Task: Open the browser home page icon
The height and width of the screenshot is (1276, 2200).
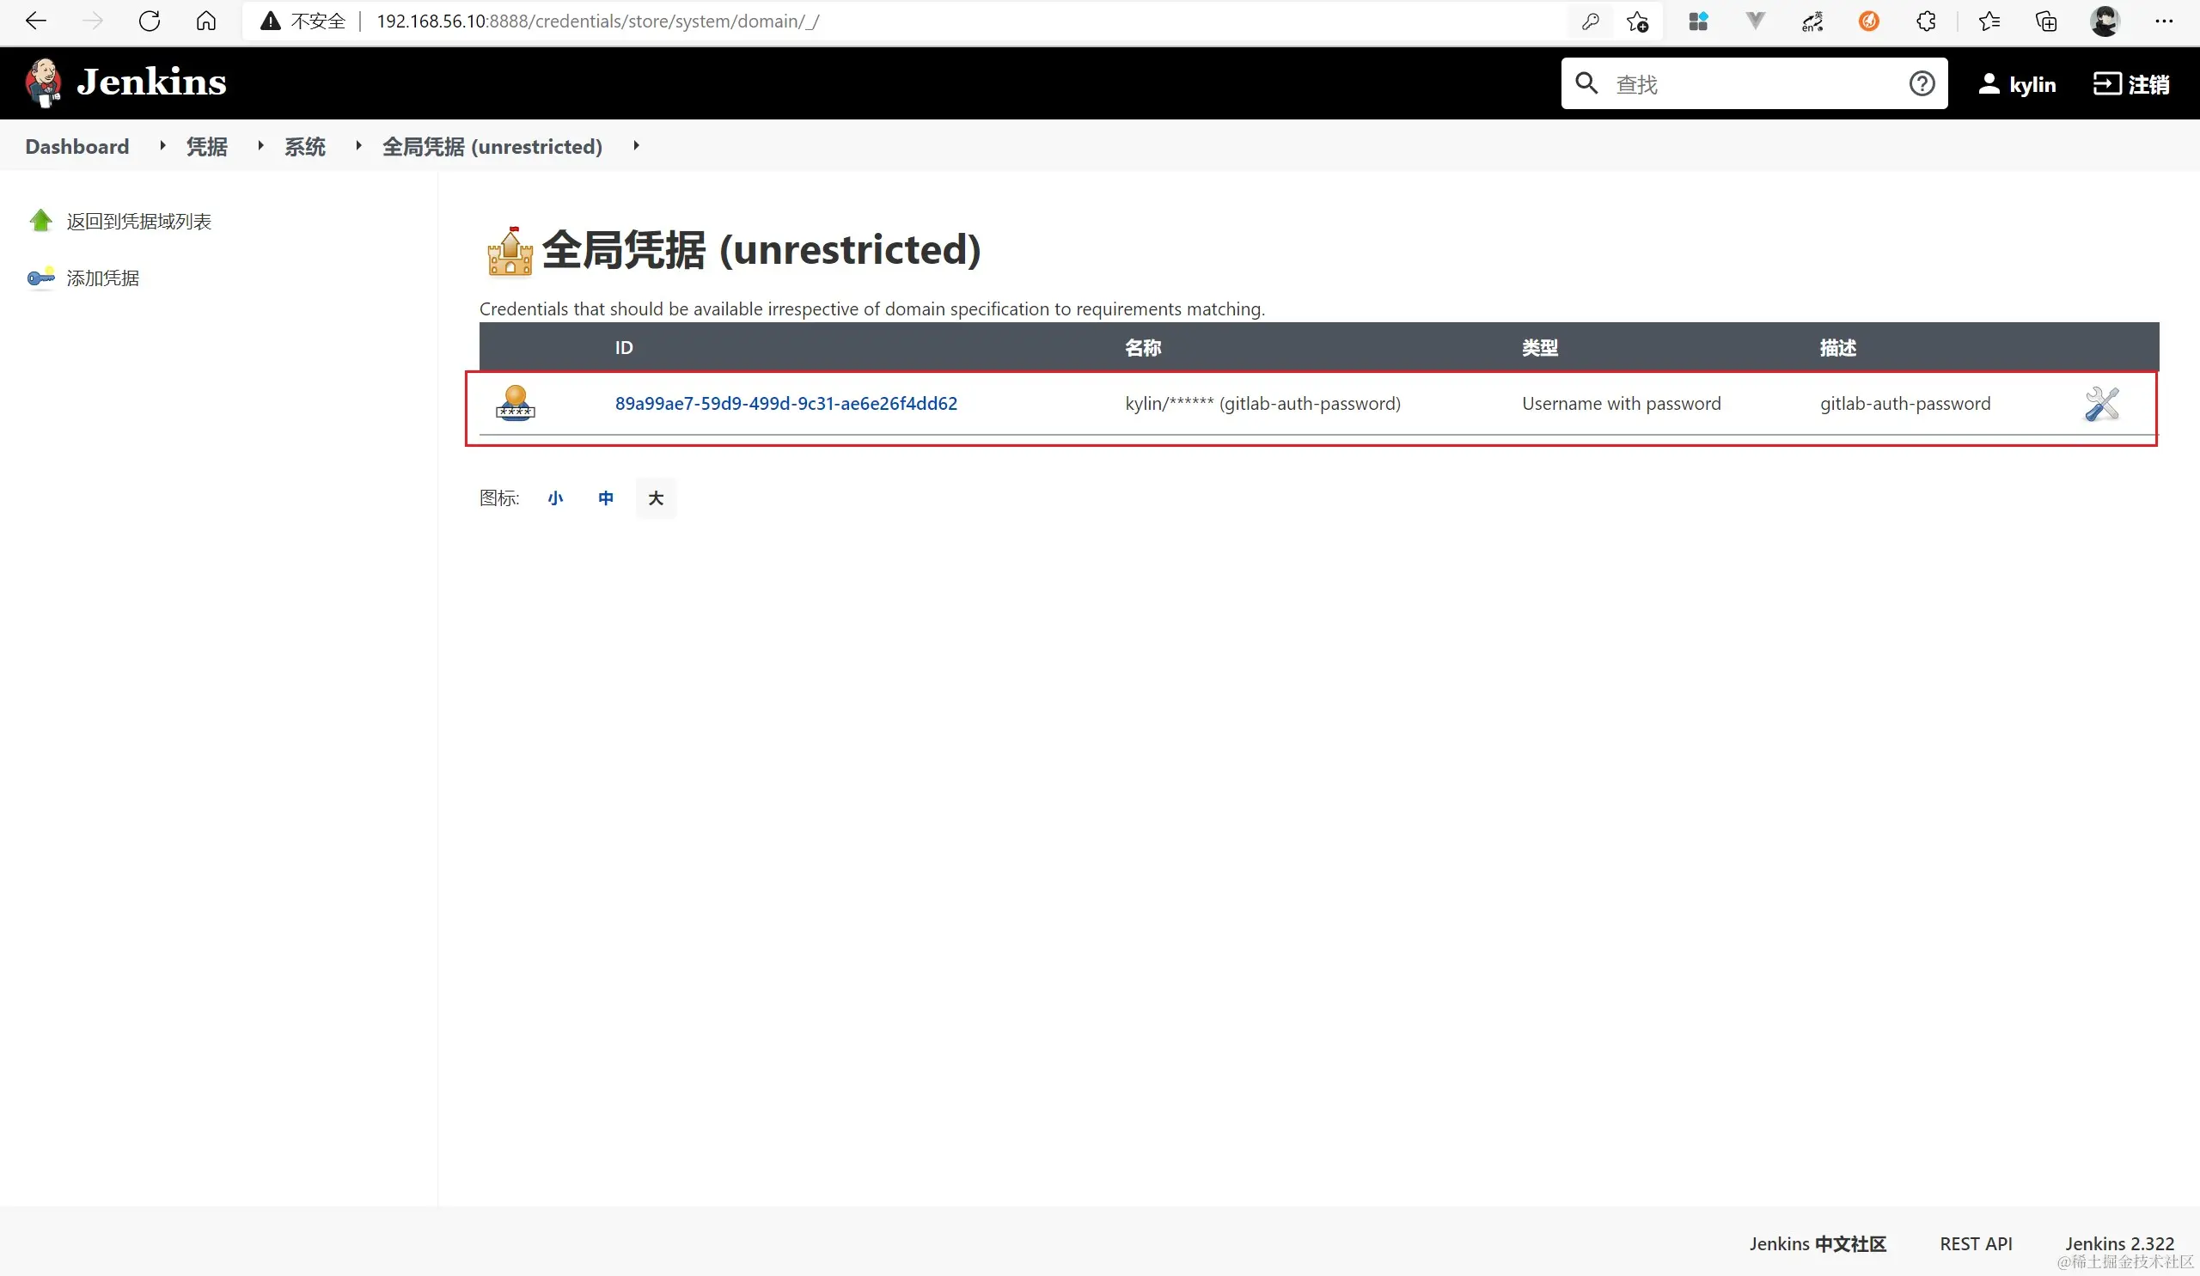Action: [206, 21]
